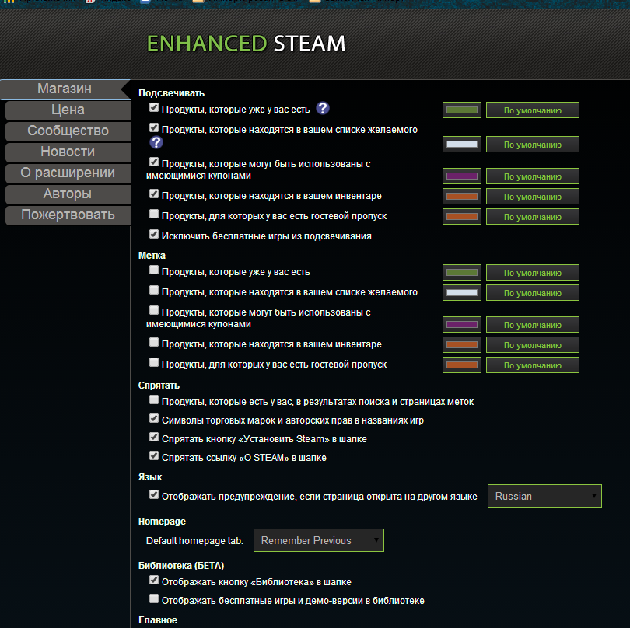The height and width of the screenshot is (628, 630).
Task: Click the 'Default homepage tab:' label
Action: click(194, 541)
